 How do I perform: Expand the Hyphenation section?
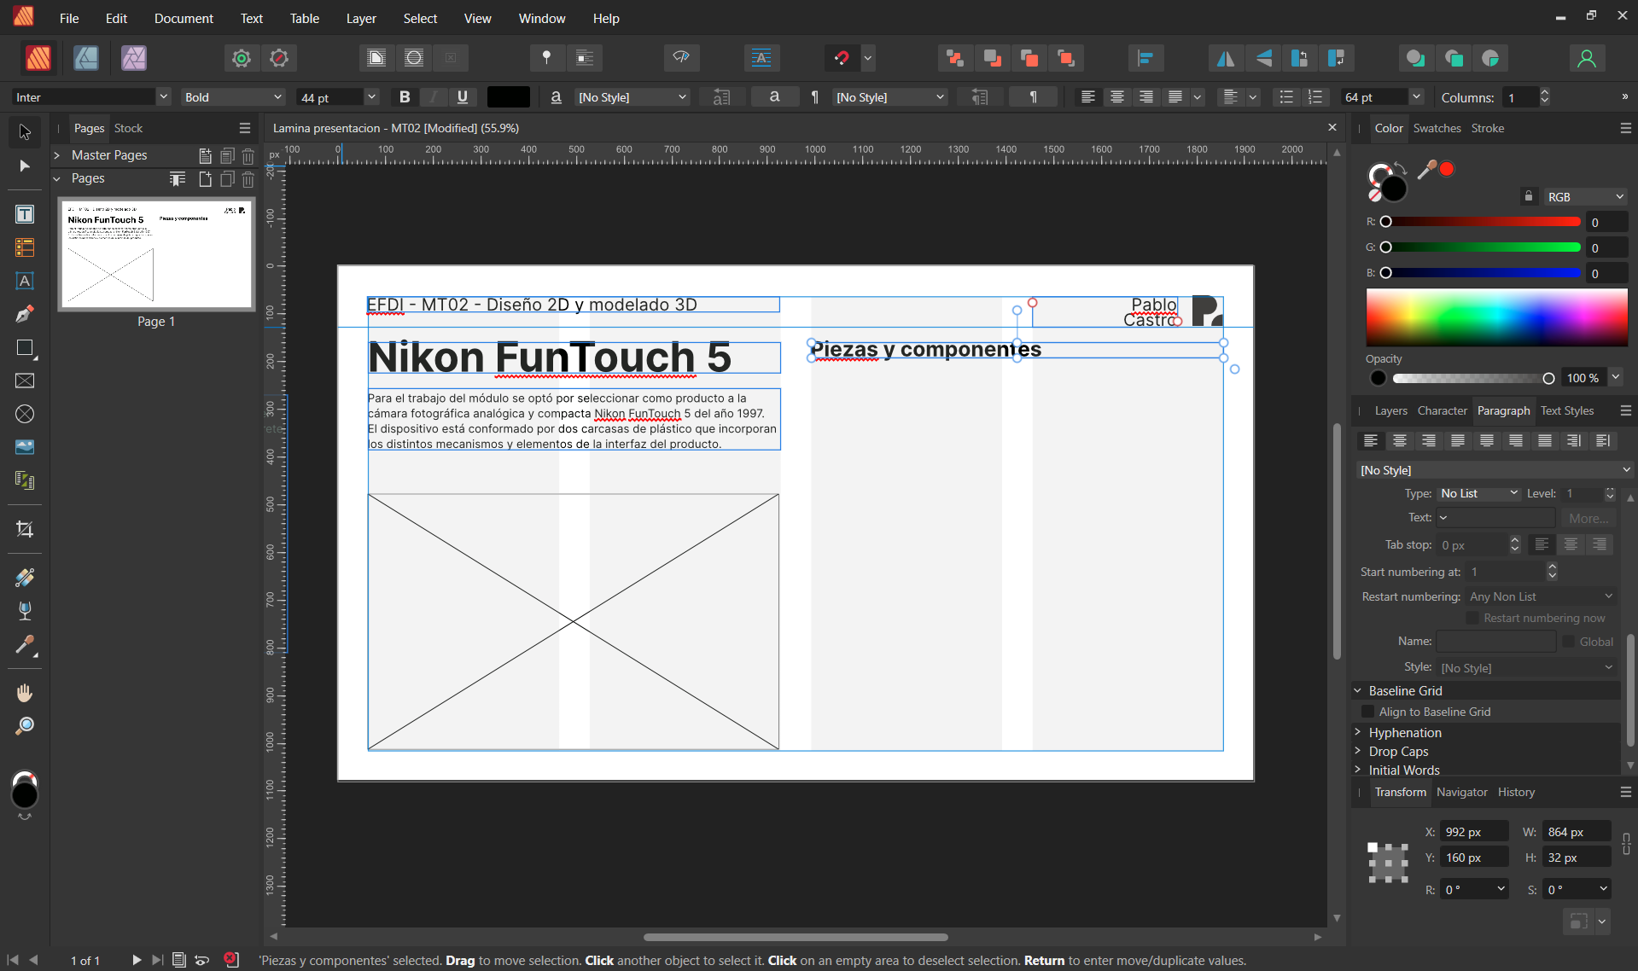[x=1358, y=732]
